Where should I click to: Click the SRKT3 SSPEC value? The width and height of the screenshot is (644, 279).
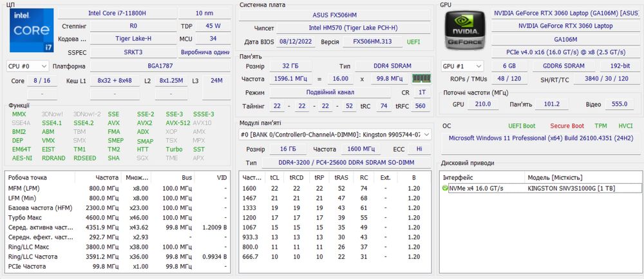pos(133,52)
